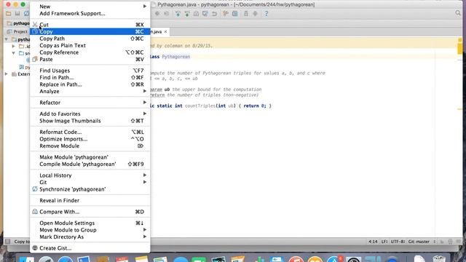Open the UTF-8 file encoding selector
Screen dimensions: 466x262
coord(398,242)
